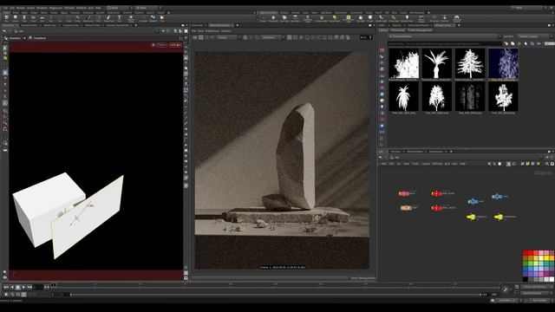Select the Torus shelf tool
Viewport: 555px width, 312px height.
pos(33,18)
